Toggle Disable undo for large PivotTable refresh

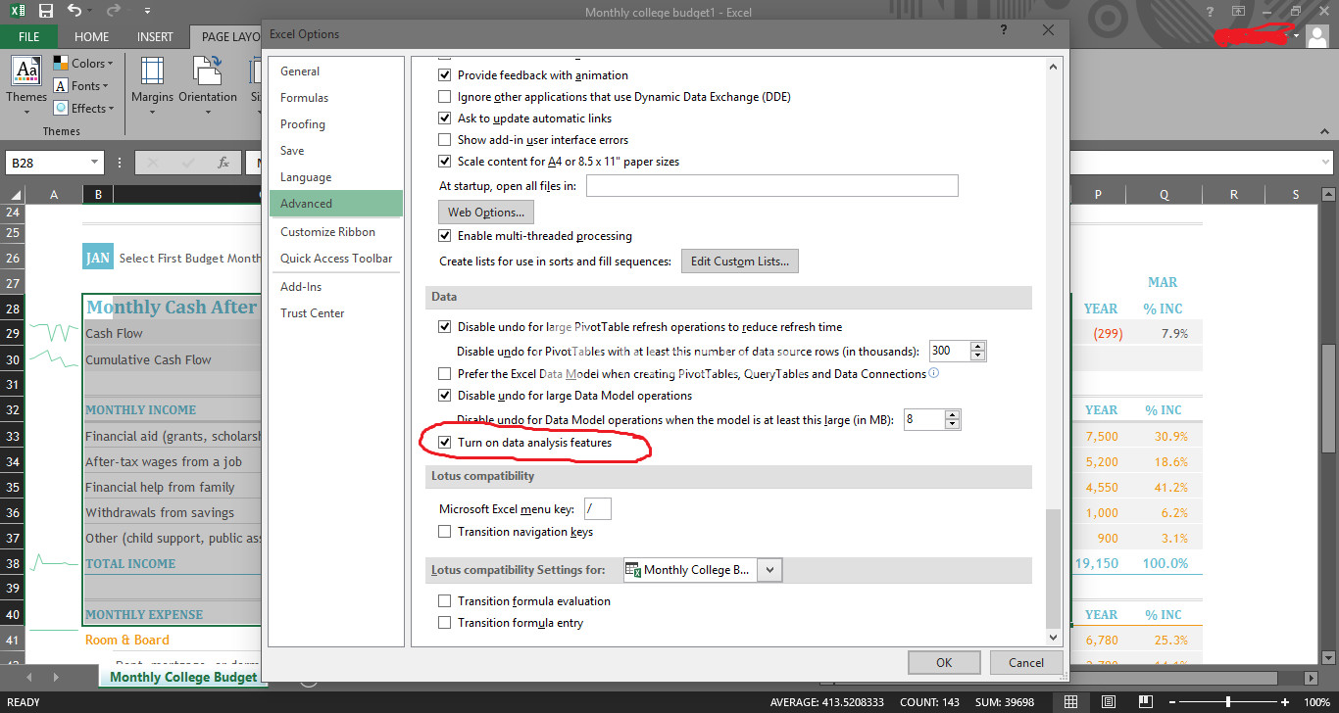[445, 327]
